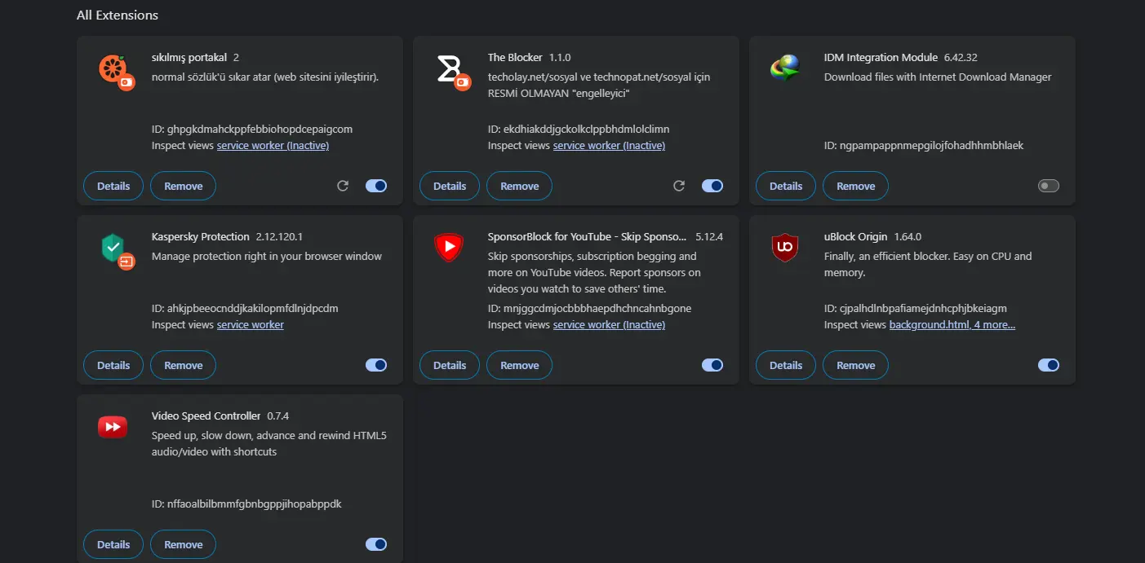Viewport: 1145px width, 563px height.
Task: Click 'Finally, an efficient blocker' description text
Action: click(928, 265)
